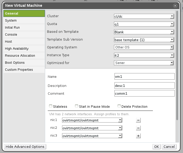
Task: Click in the Name input field
Action: point(144,76)
